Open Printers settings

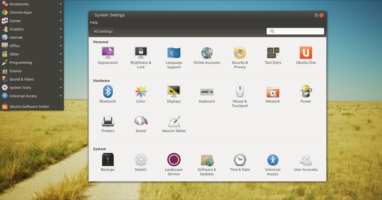pos(108,124)
